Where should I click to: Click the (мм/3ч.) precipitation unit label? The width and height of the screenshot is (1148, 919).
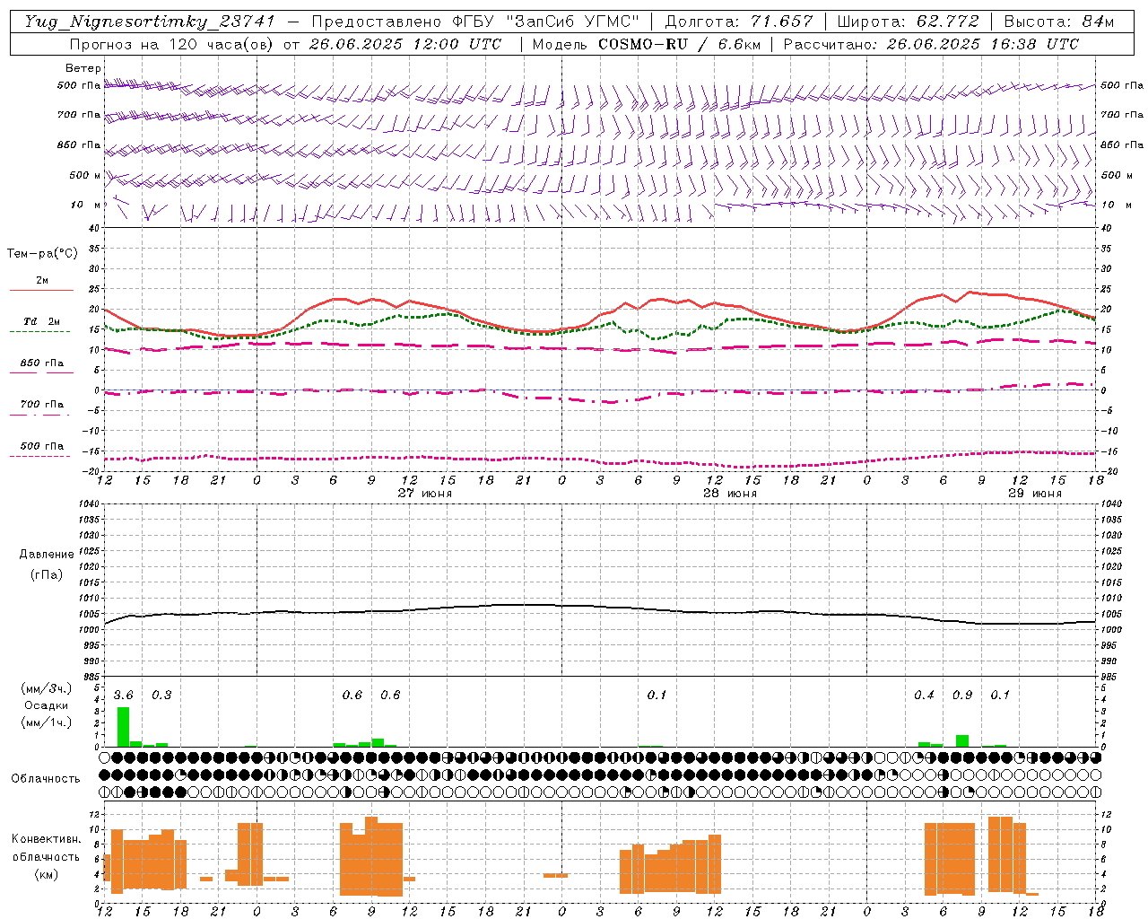click(47, 688)
